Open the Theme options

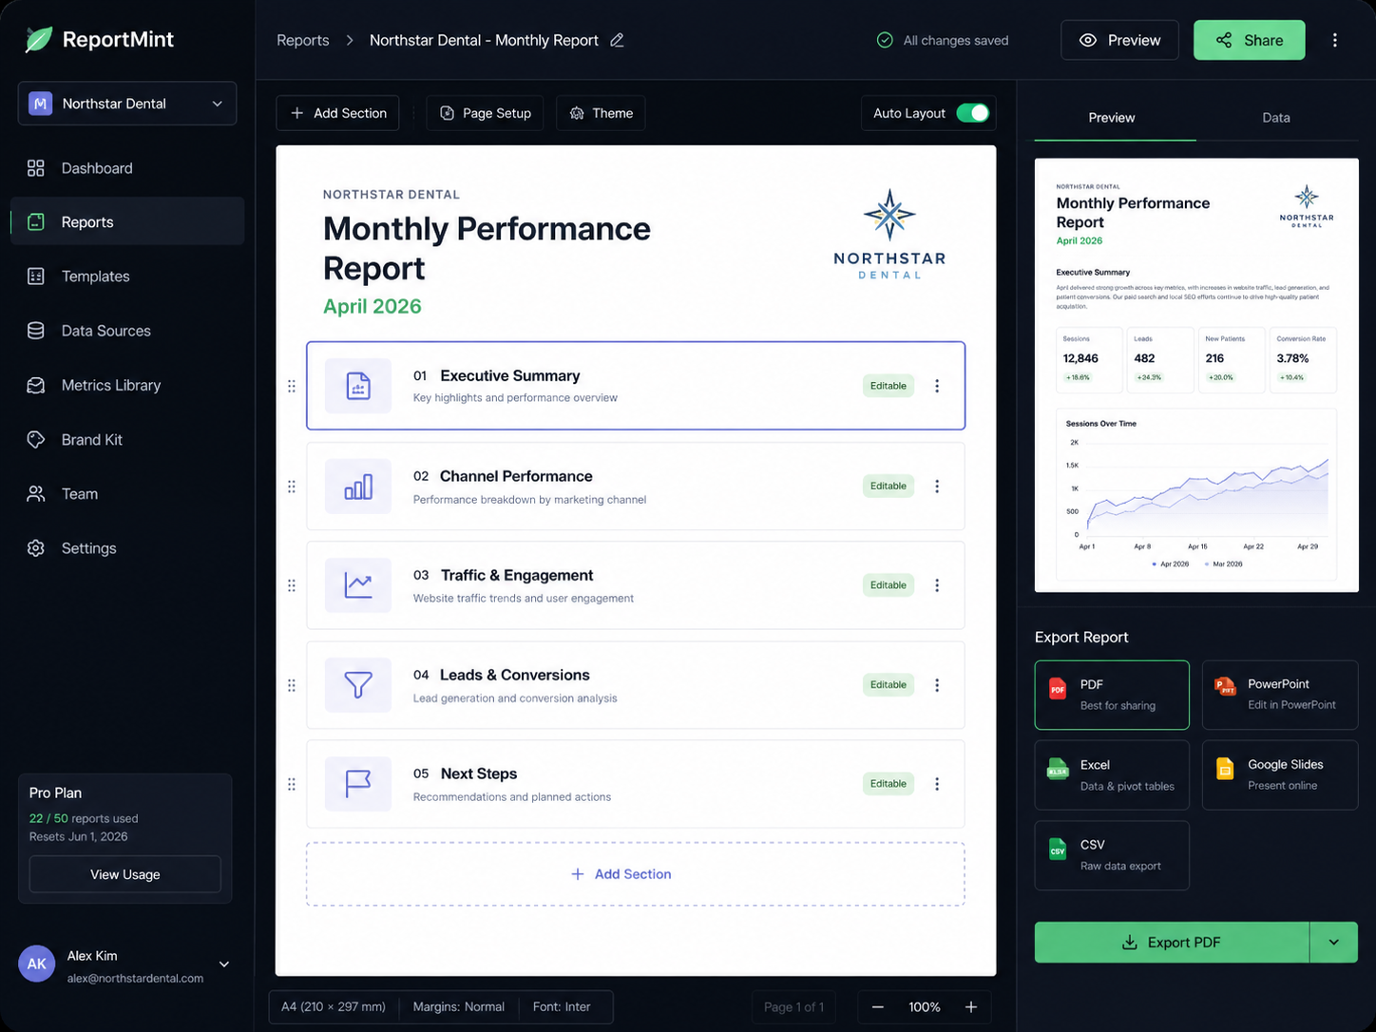click(601, 113)
